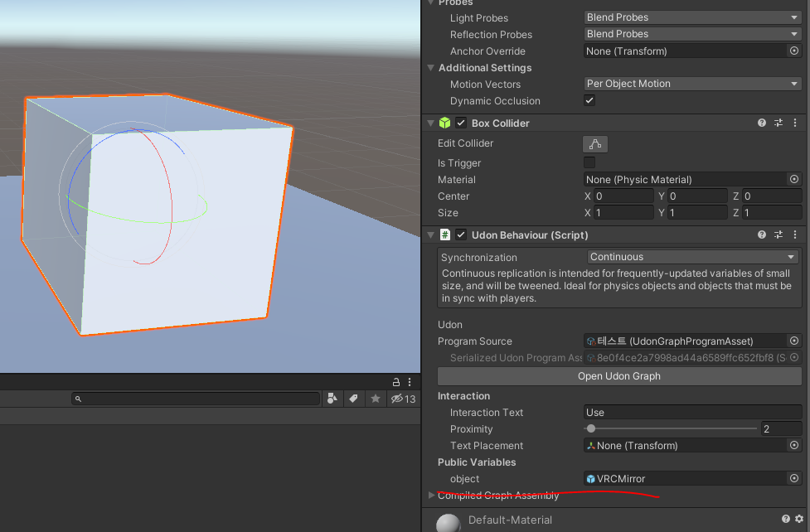
Task: Open Box Collider preset settings icon
Action: [778, 123]
